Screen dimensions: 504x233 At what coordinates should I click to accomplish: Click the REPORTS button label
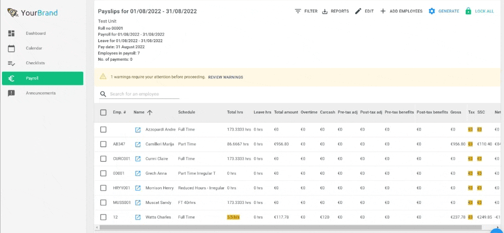coord(340,11)
